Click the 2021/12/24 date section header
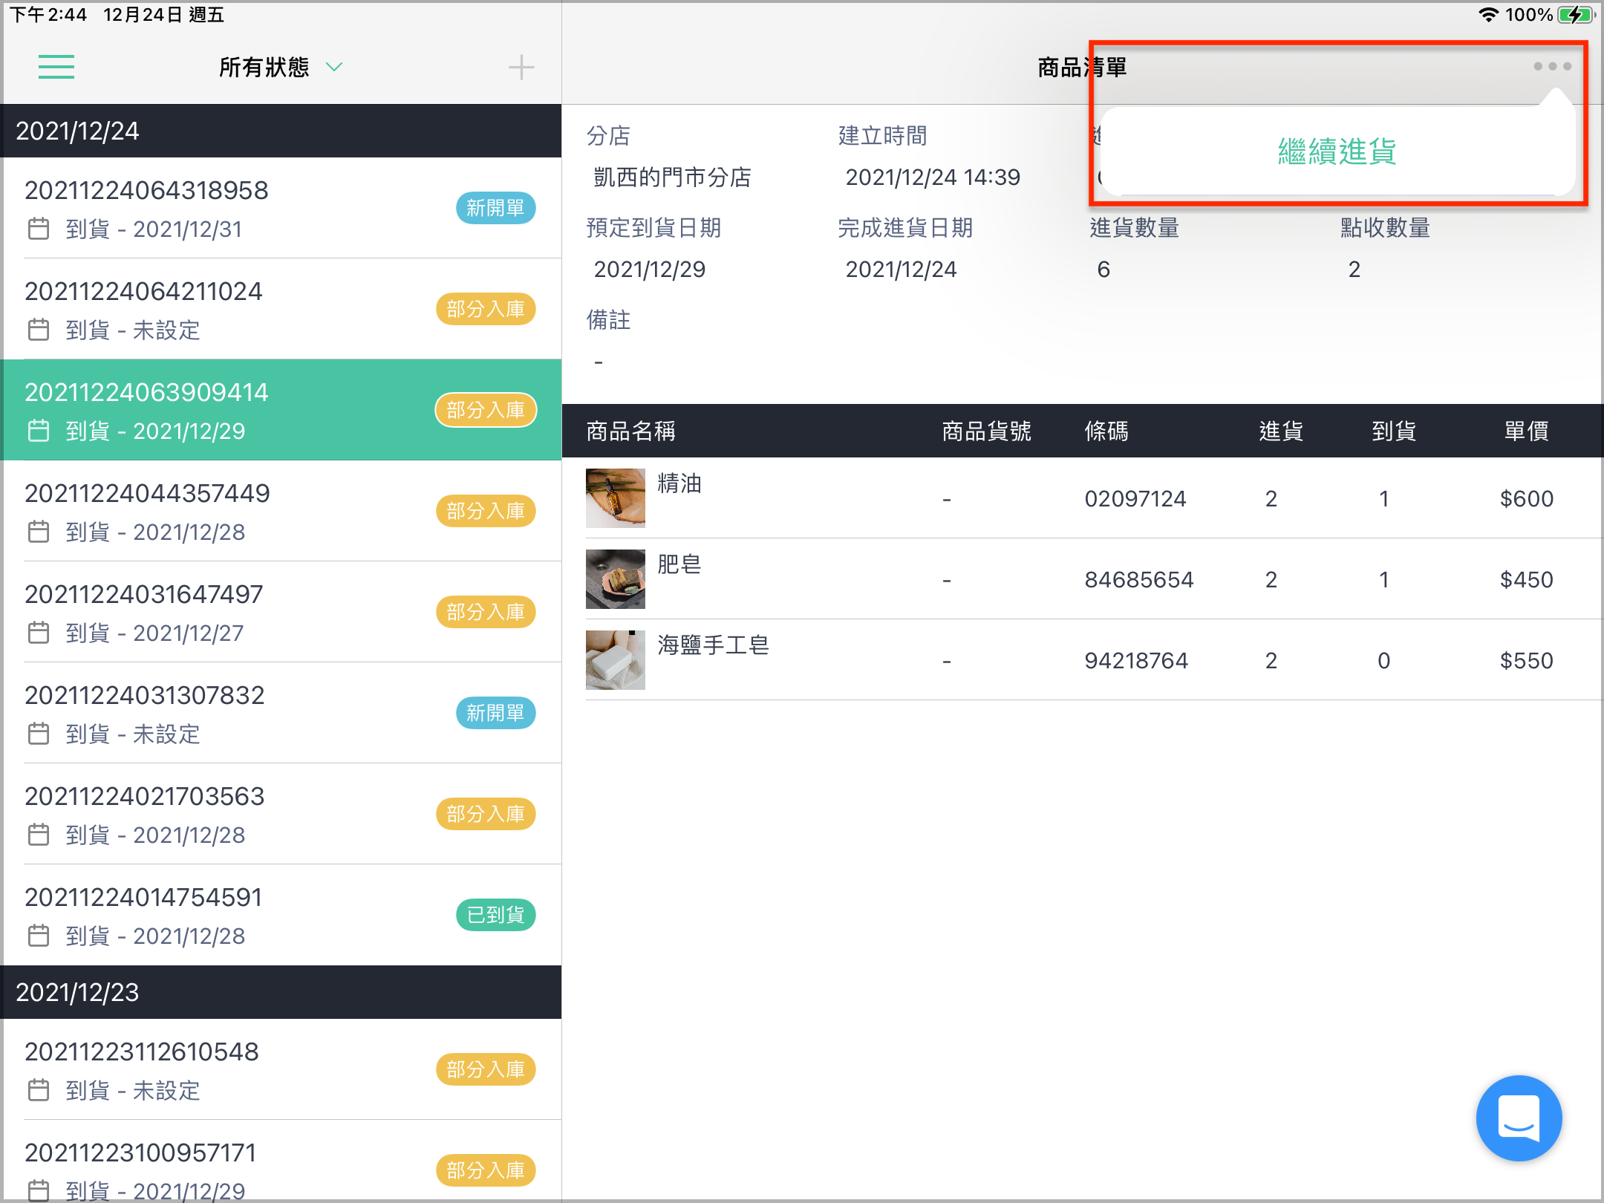 [282, 131]
